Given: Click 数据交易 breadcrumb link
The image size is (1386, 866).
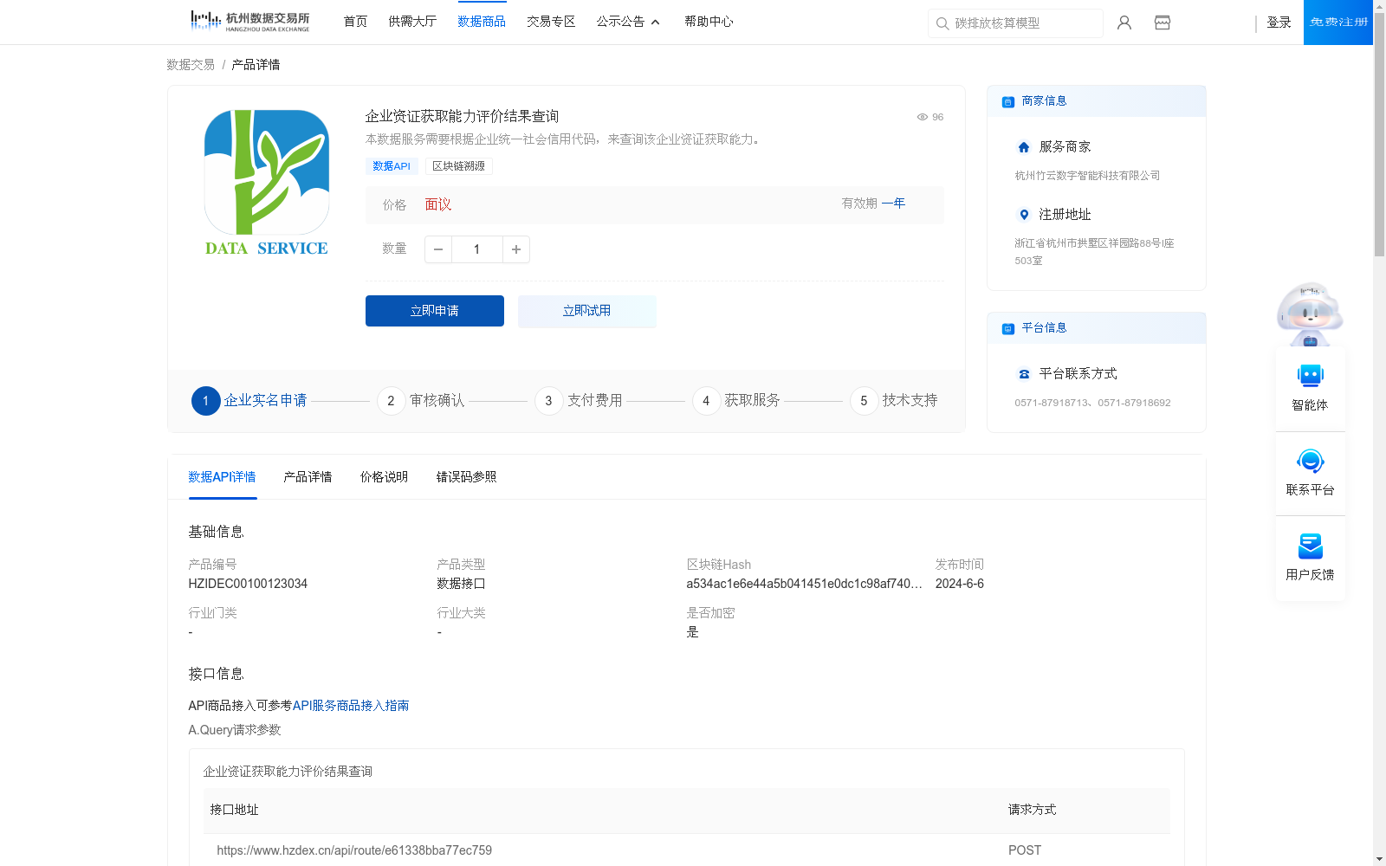Looking at the screenshot, I should pyautogui.click(x=191, y=65).
